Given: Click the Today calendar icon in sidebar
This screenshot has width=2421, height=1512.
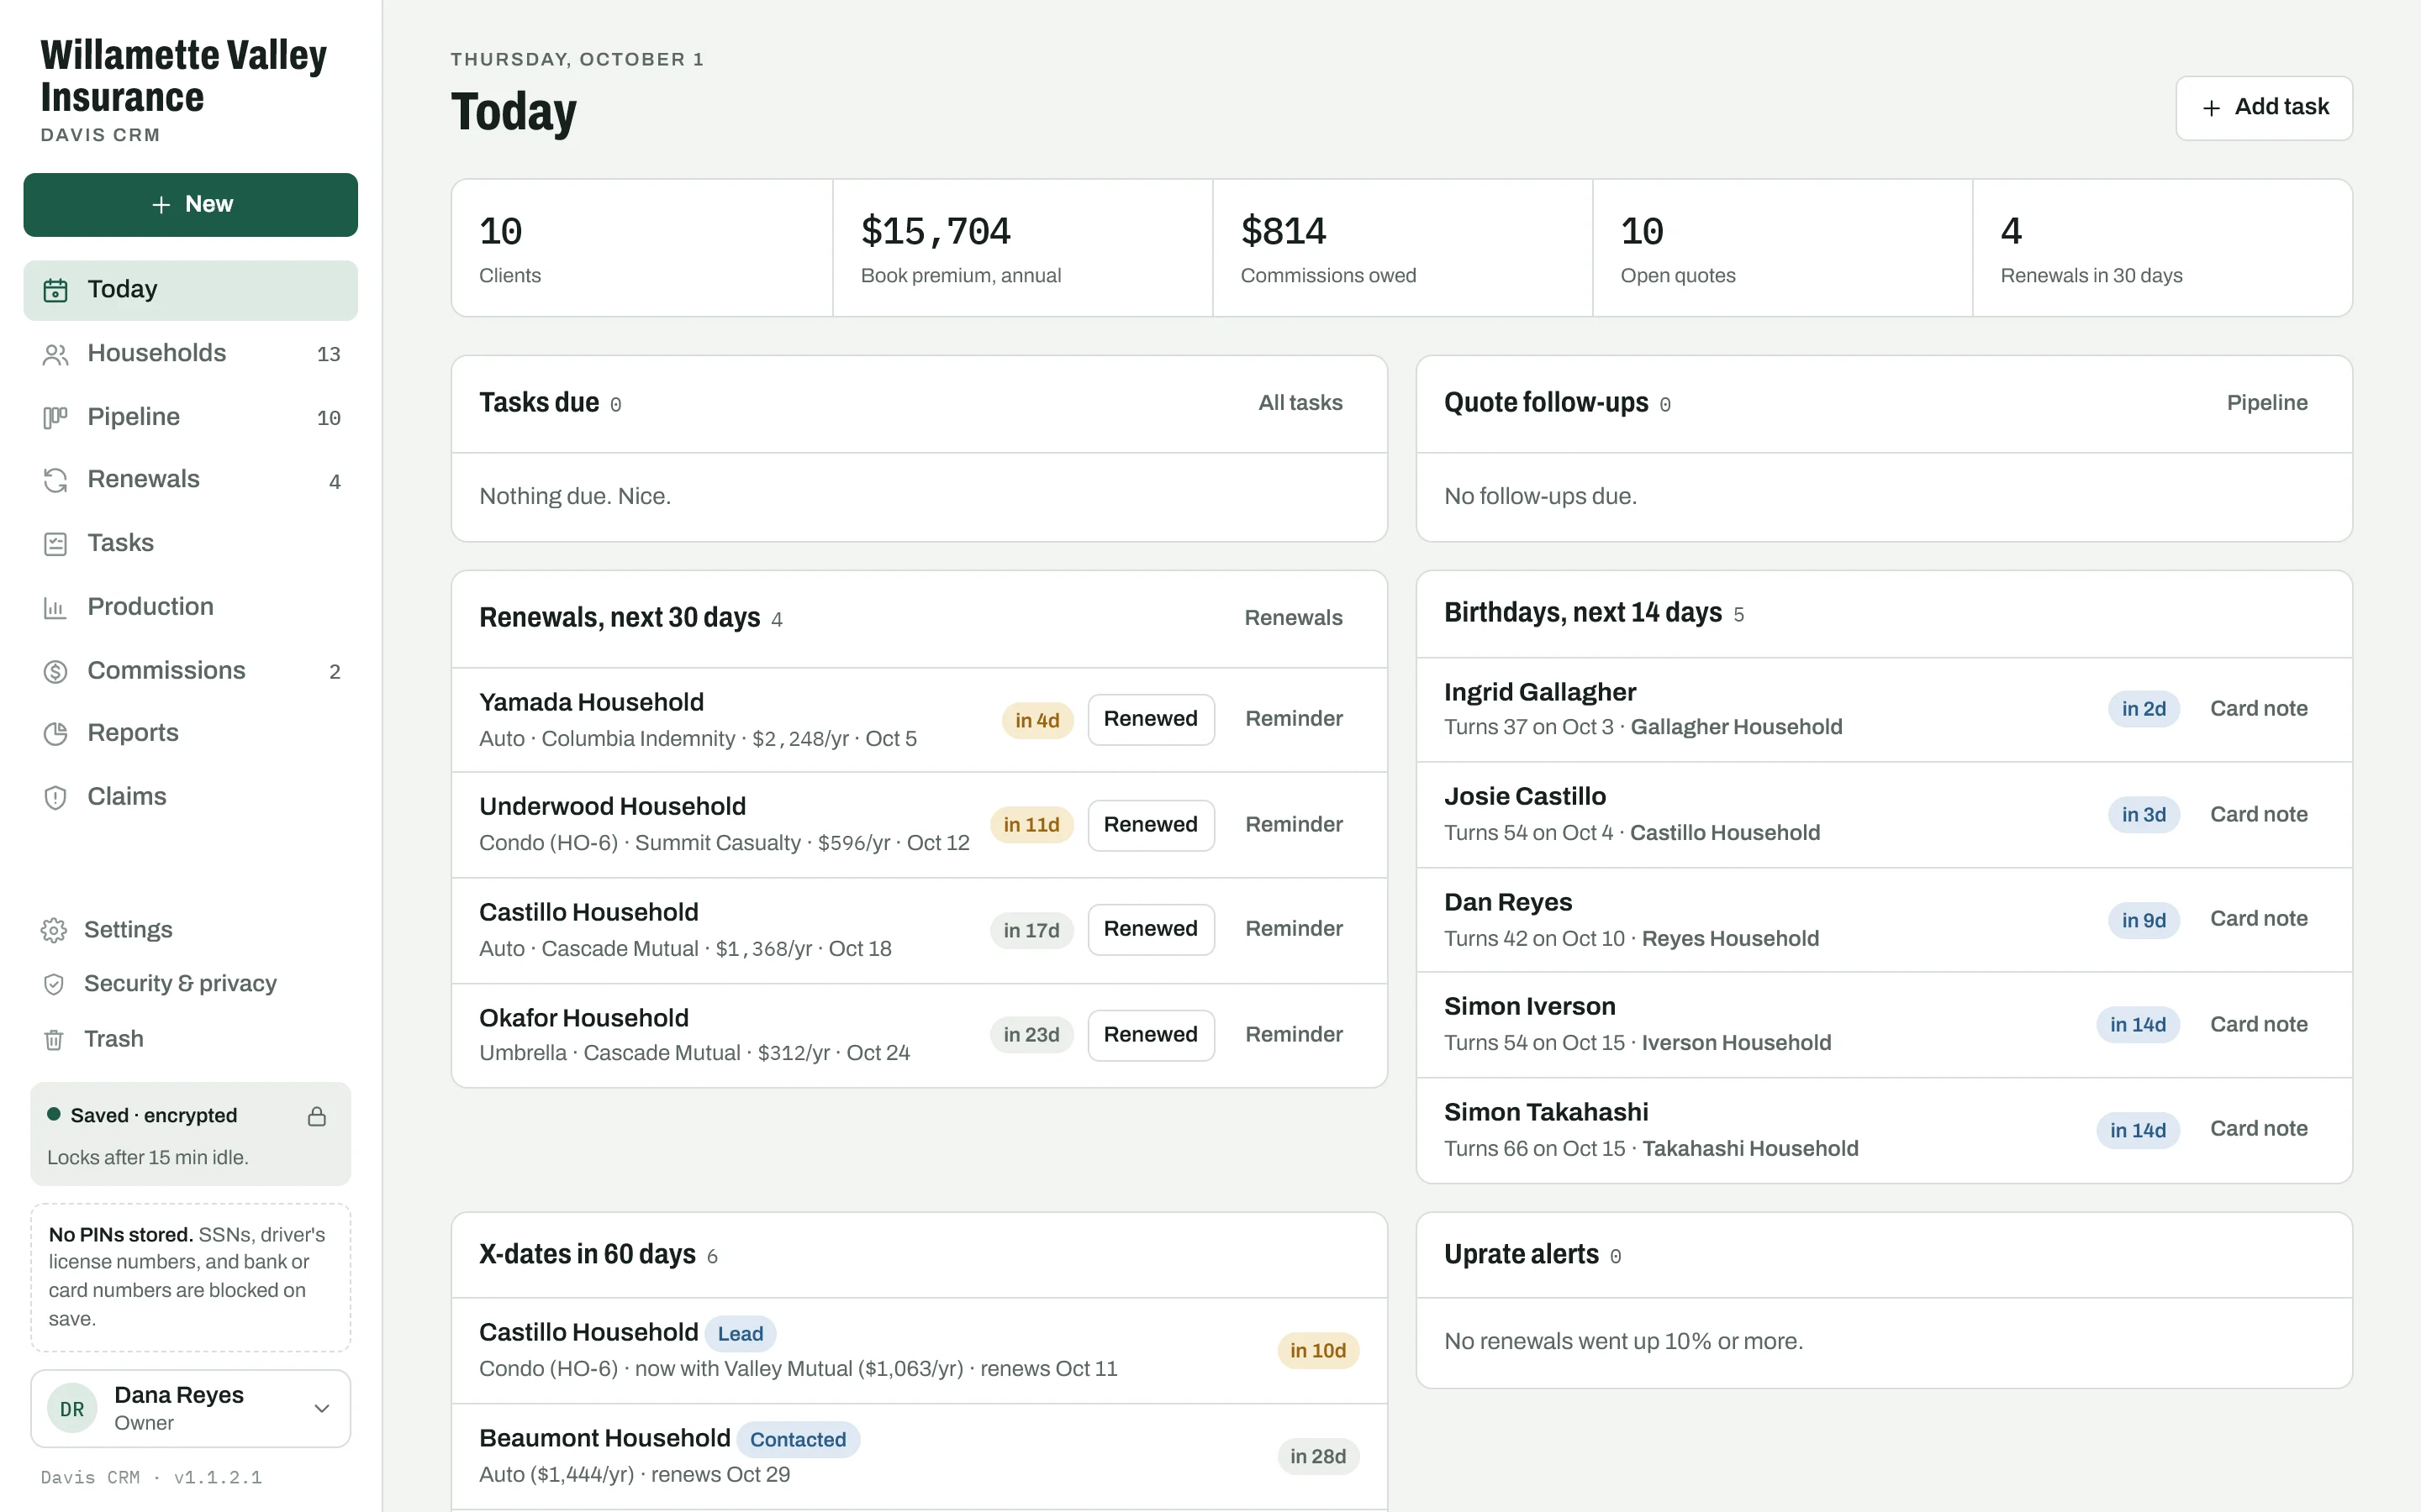Looking at the screenshot, I should pyautogui.click(x=55, y=290).
